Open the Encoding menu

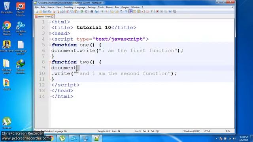68,7
